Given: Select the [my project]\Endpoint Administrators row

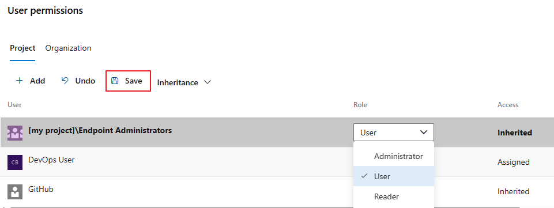Looking at the screenshot, I should pyautogui.click(x=277, y=133).
